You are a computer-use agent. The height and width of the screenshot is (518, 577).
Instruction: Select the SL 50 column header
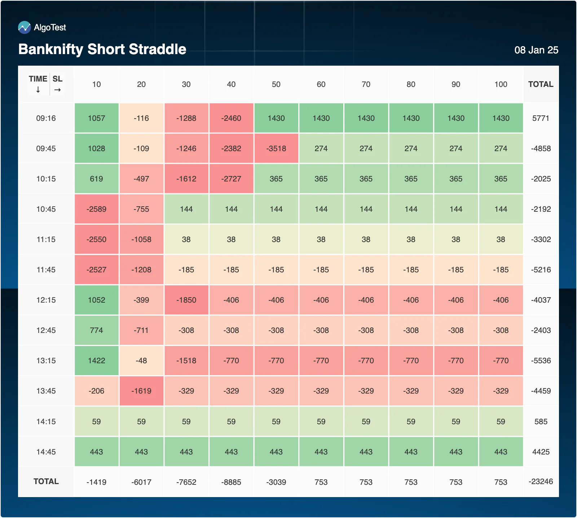tap(276, 84)
